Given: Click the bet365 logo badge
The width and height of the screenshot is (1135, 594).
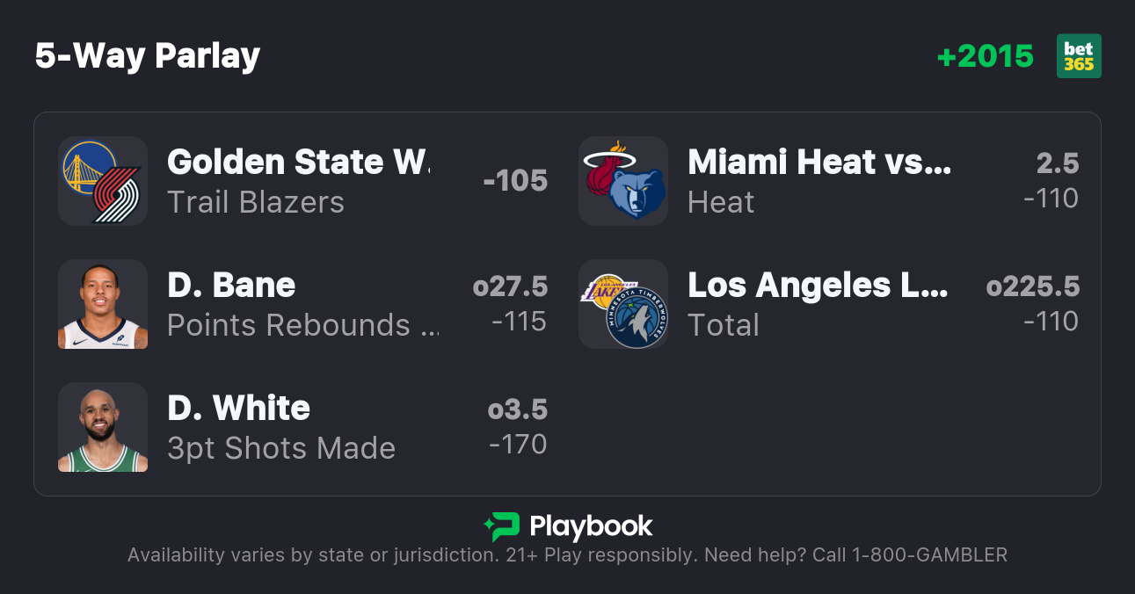Looking at the screenshot, I should pos(1079,56).
